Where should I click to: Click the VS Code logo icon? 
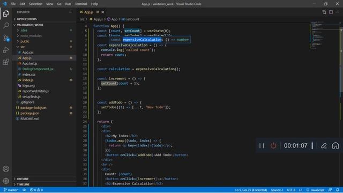5,4
